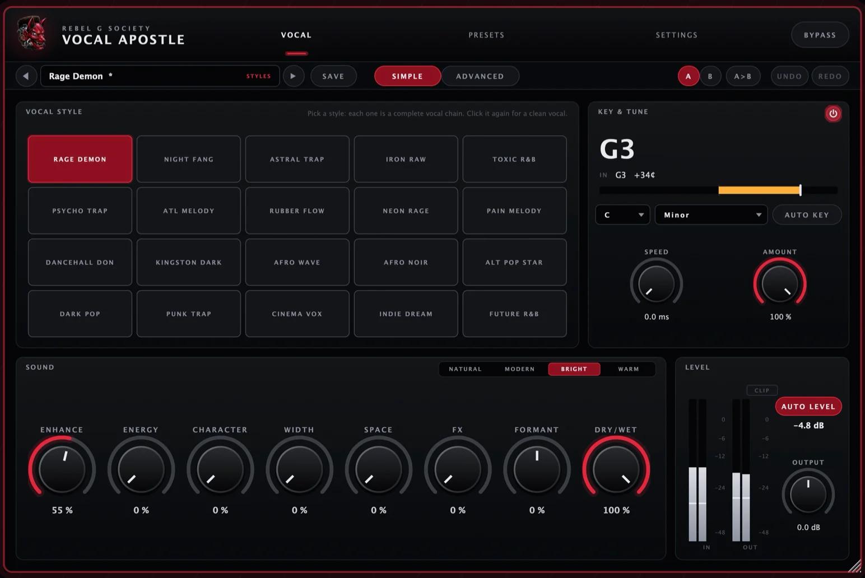Deselect the RAGE DEMON style

point(80,159)
